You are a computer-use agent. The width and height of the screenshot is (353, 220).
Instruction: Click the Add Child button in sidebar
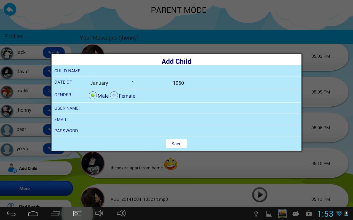(x=35, y=168)
